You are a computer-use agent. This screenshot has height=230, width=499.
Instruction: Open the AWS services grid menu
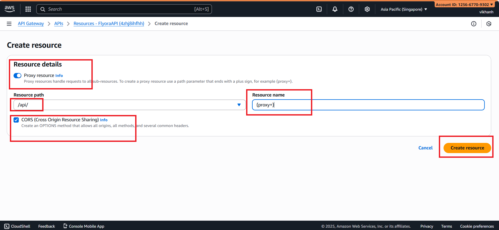[28, 9]
